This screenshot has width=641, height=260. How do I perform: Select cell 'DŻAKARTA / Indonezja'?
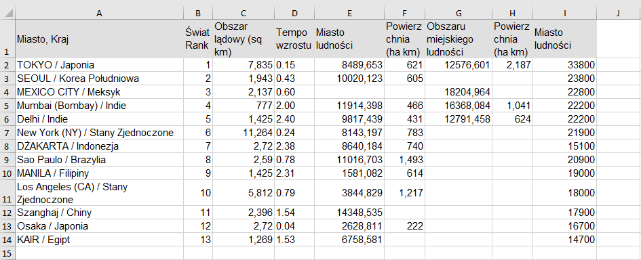click(99, 146)
